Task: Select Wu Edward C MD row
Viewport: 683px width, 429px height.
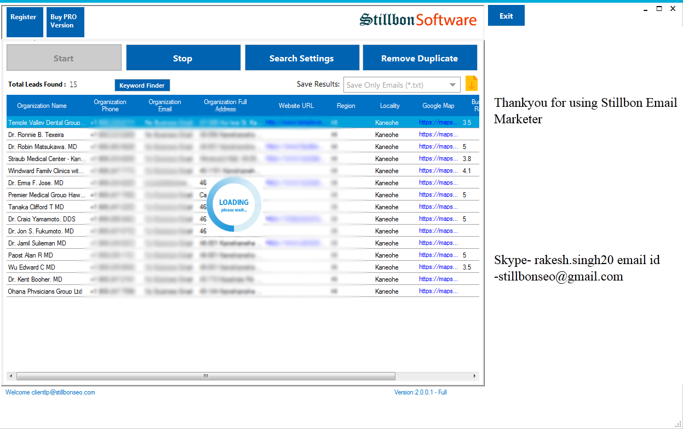Action: point(243,267)
